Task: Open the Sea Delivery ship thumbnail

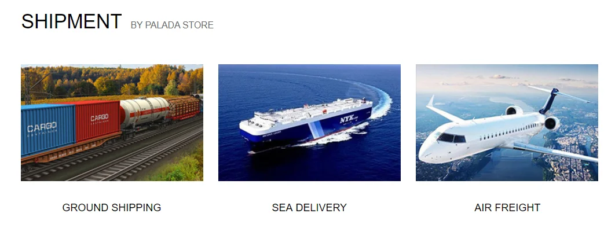Action: 309,123
